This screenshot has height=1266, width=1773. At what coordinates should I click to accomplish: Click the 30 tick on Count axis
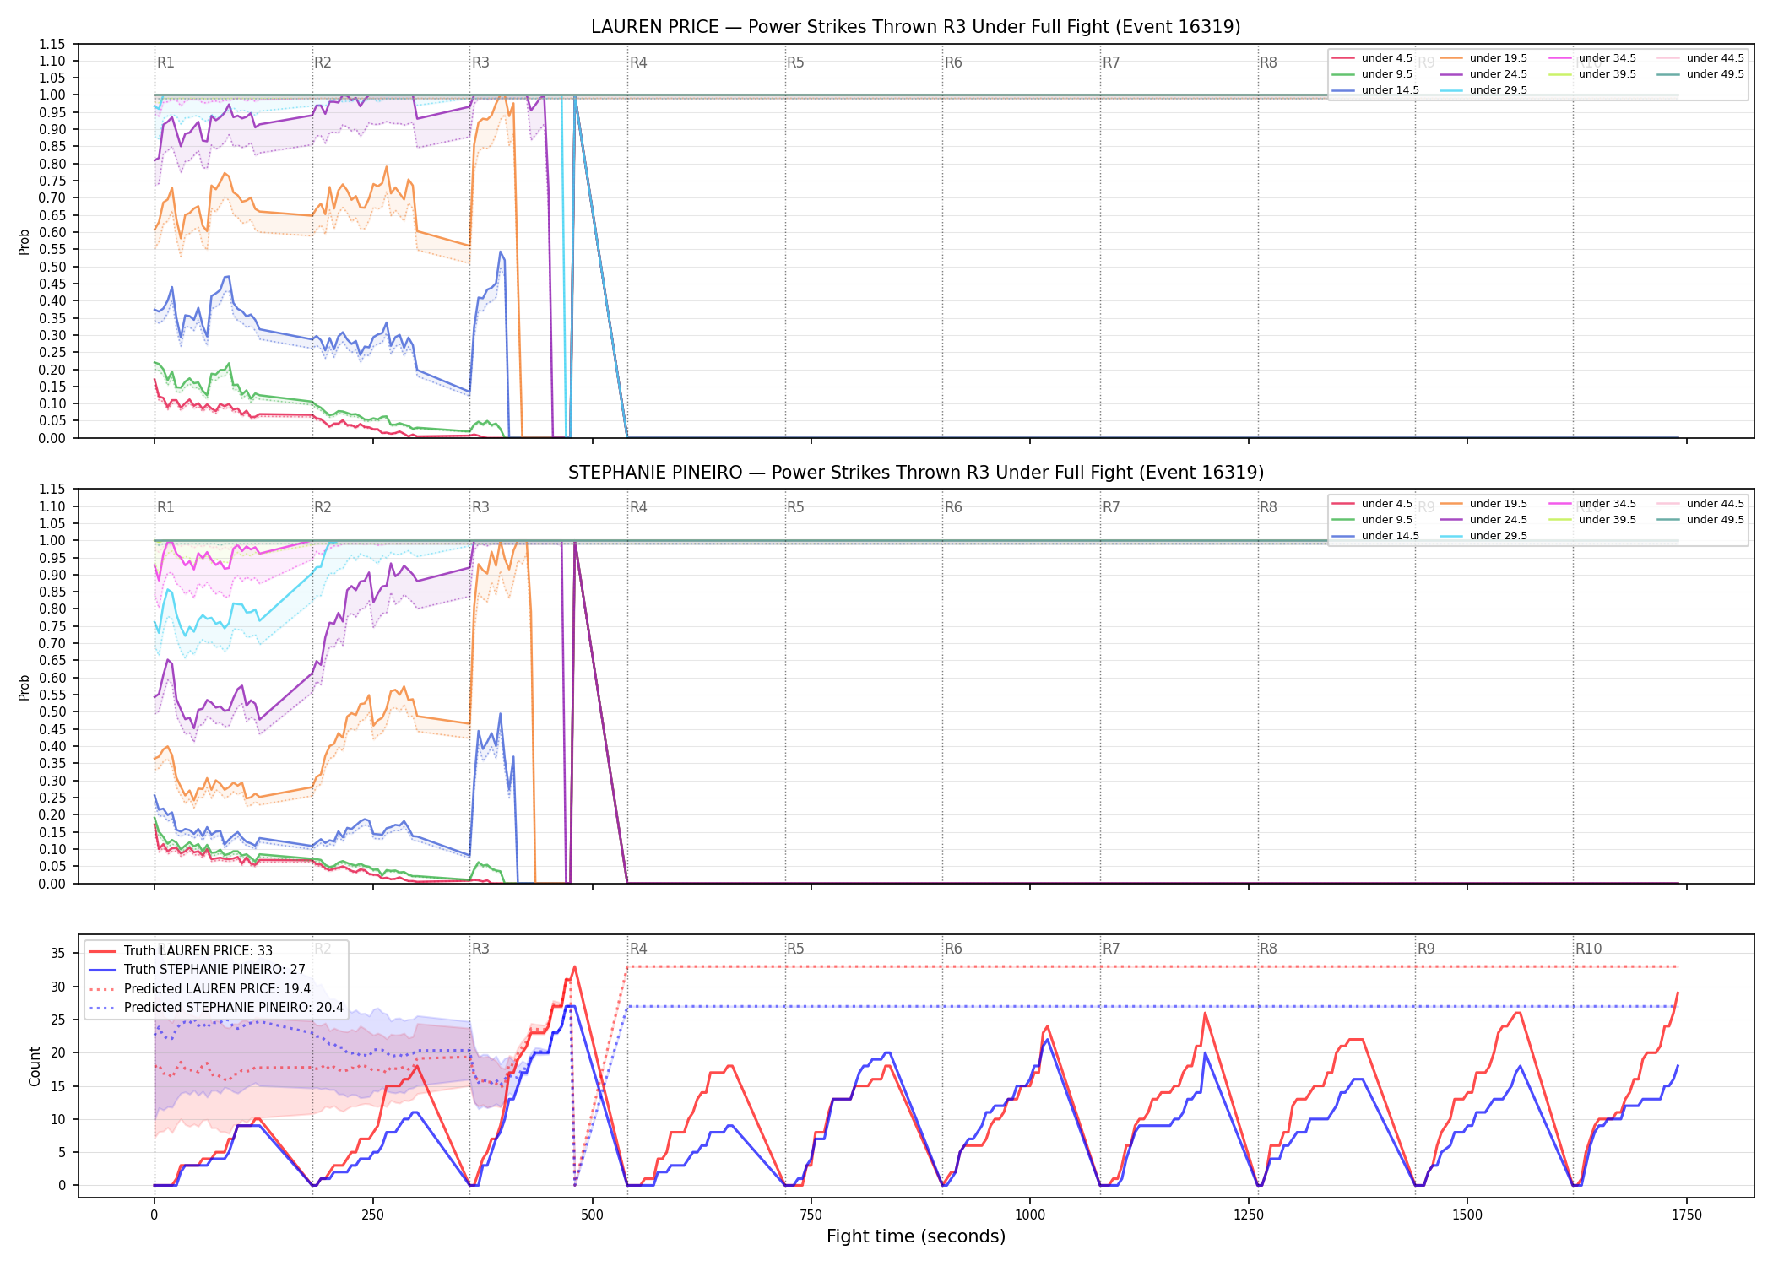[58, 987]
